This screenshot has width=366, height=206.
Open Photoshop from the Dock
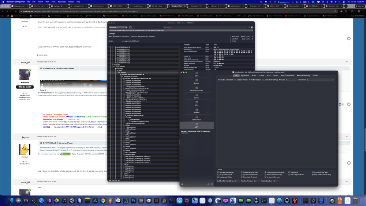point(134,201)
